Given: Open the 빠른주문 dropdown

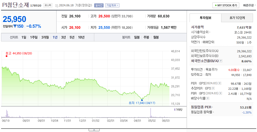Looking at the screenshot, I should (x=250, y=5).
